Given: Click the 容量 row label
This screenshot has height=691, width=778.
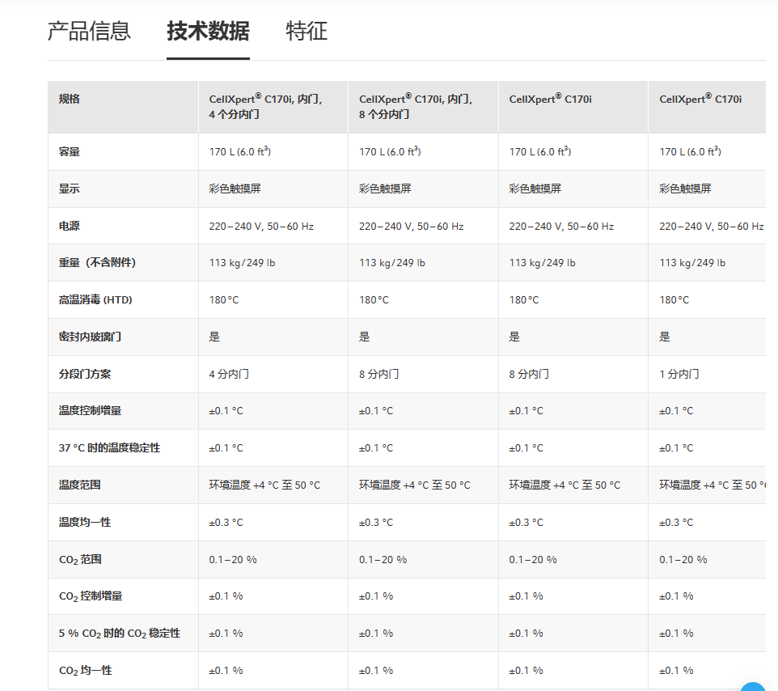Looking at the screenshot, I should click(69, 151).
